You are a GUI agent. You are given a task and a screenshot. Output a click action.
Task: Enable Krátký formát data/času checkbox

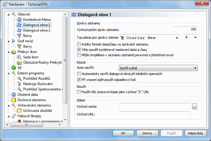[x=79, y=44]
